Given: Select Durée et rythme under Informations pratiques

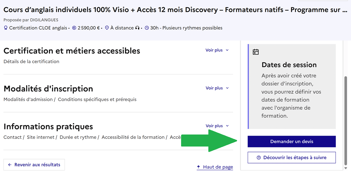Looking at the screenshot, I should 78,137.
